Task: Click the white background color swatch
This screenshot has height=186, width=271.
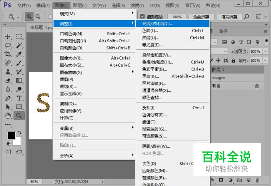Action: point(18,142)
